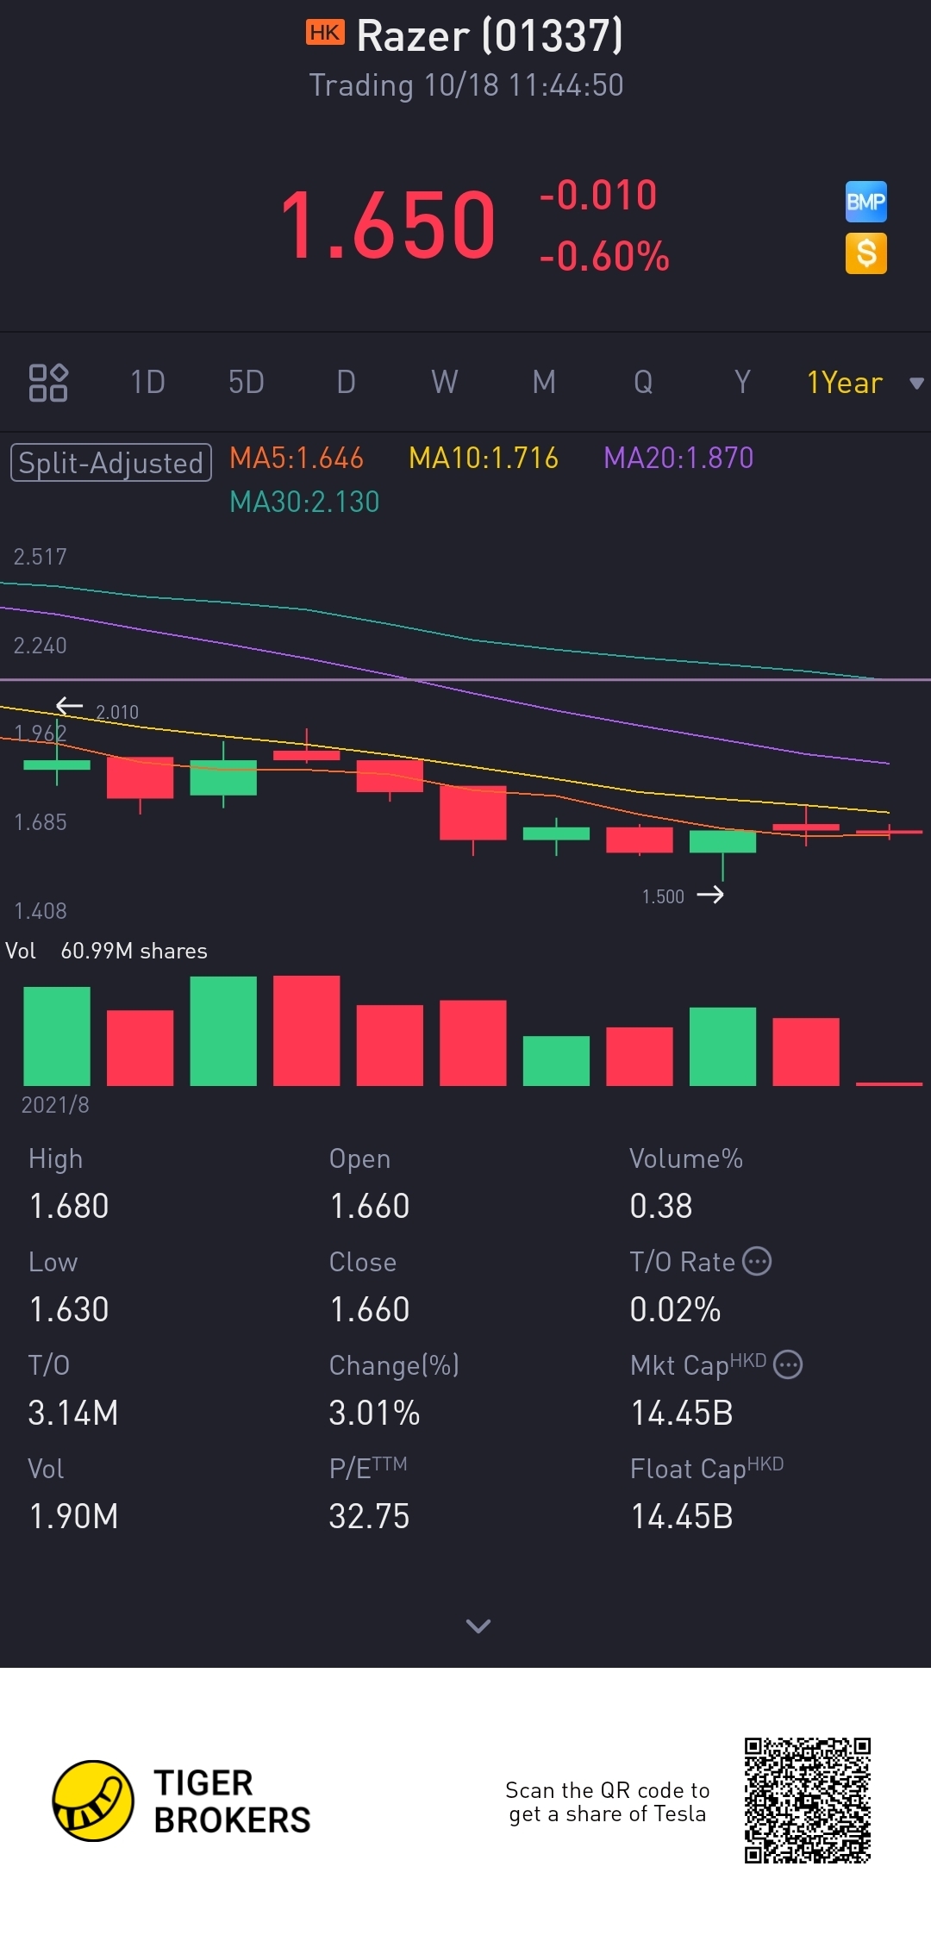The height and width of the screenshot is (1935, 931).
Task: Tap the -0.60% change value
Action: point(604,257)
